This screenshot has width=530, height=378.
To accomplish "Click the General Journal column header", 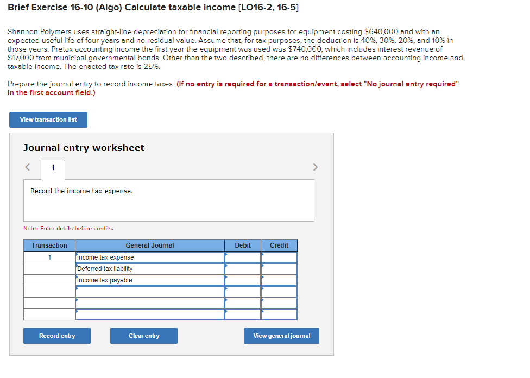I will click(x=150, y=245).
